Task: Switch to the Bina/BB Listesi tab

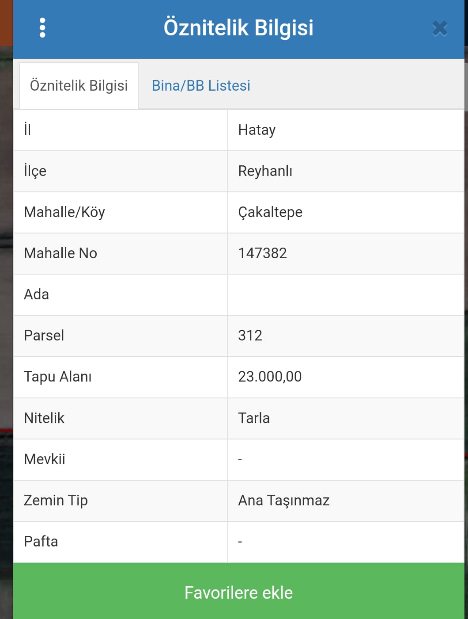Action: 201,85
